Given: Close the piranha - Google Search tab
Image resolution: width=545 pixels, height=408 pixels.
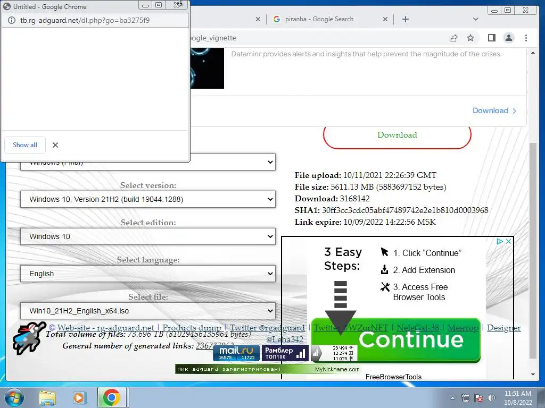Looking at the screenshot, I should 385,20.
